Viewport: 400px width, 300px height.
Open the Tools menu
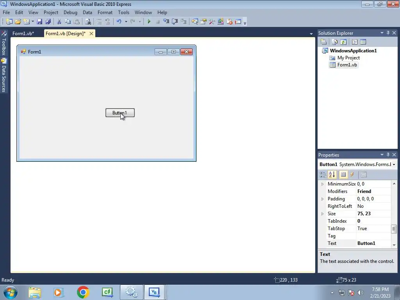click(123, 12)
